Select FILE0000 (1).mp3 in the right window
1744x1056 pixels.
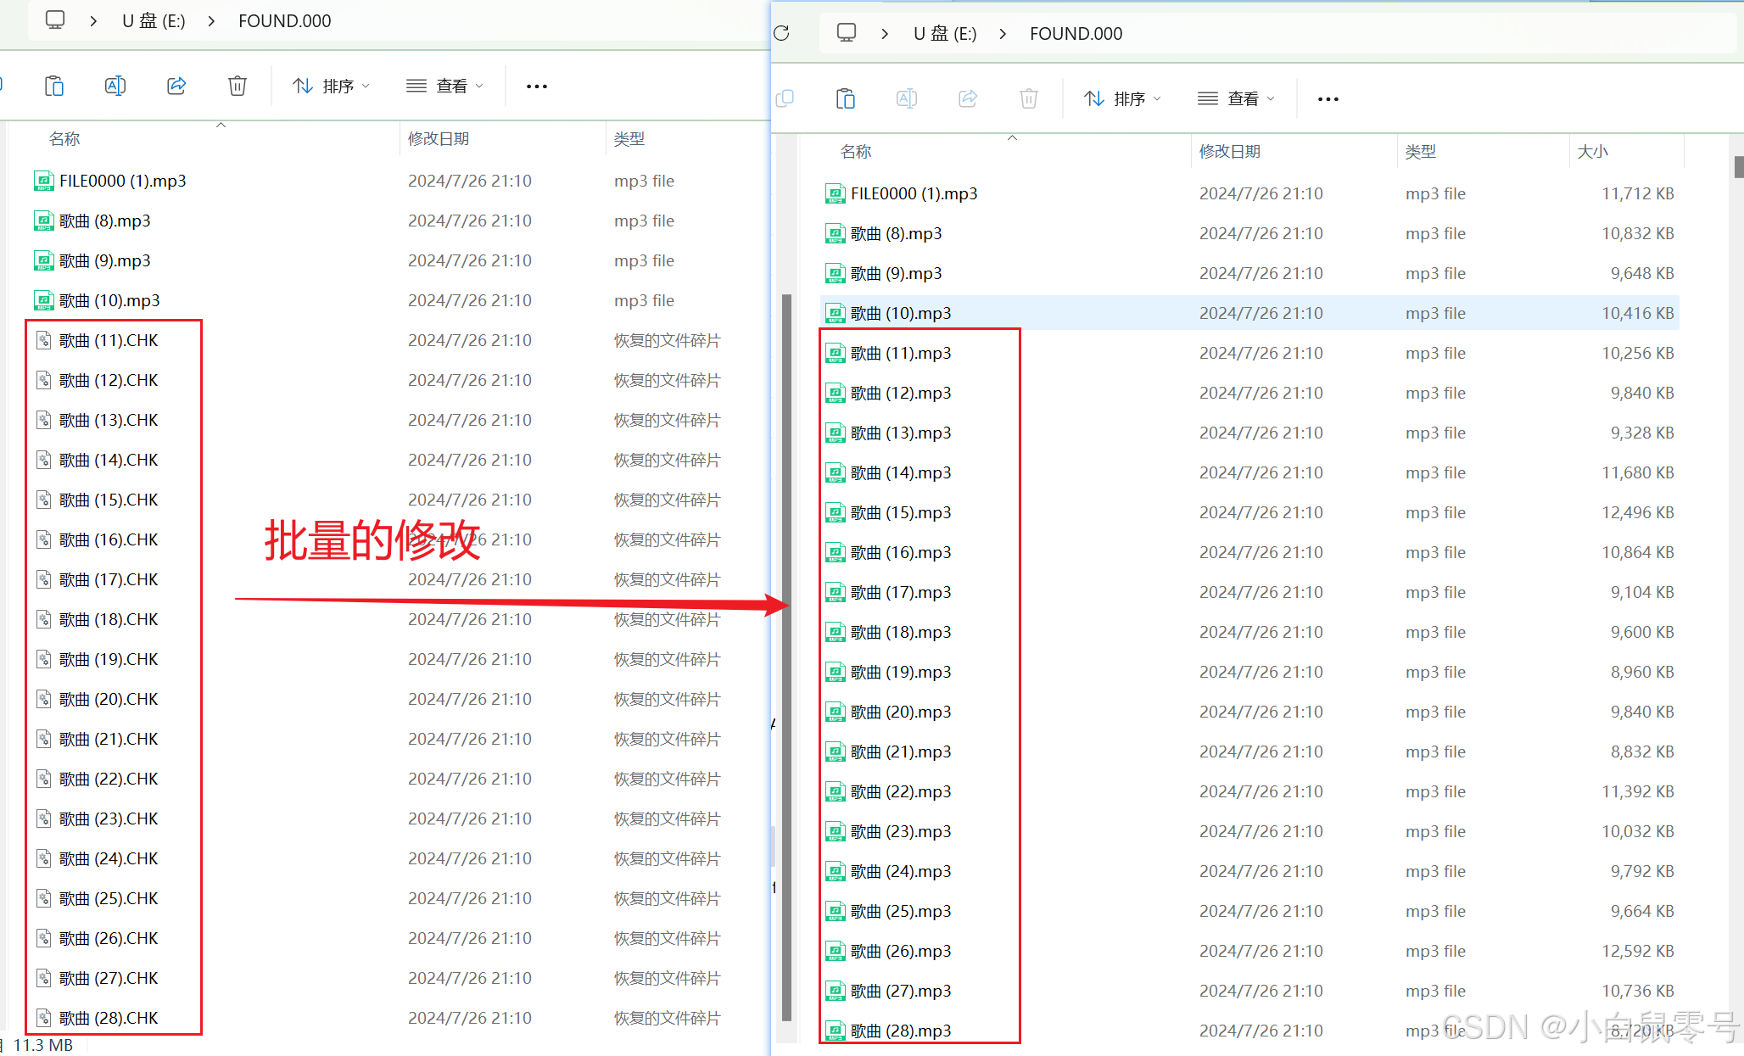tap(914, 193)
